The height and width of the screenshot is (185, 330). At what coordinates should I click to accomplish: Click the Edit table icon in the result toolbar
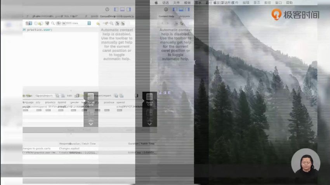[77, 96]
